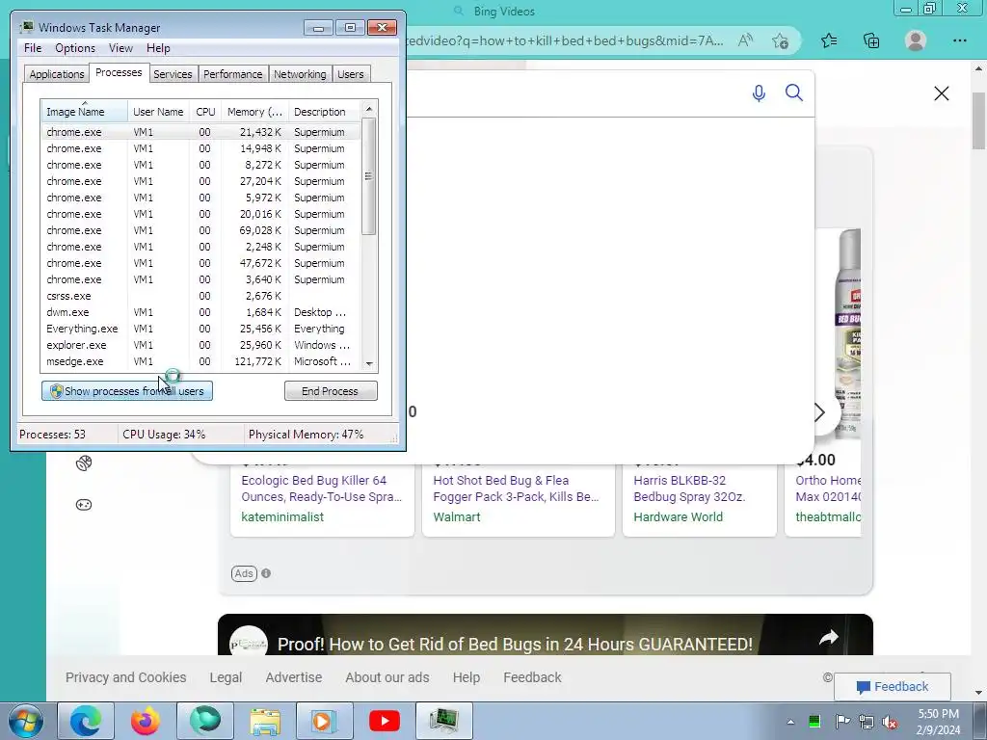
Task: Select the msedge.exe process row
Action: pyautogui.click(x=201, y=361)
